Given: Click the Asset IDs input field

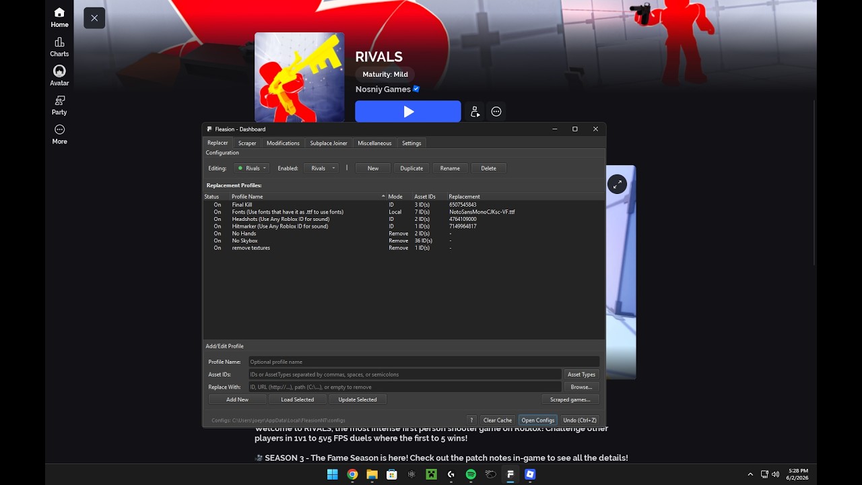Looking at the screenshot, I should pos(405,375).
